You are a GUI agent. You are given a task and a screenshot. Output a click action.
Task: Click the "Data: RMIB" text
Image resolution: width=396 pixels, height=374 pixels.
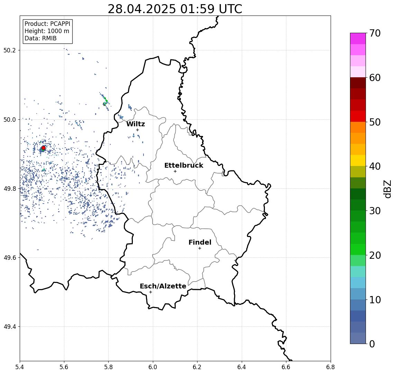[40, 38]
